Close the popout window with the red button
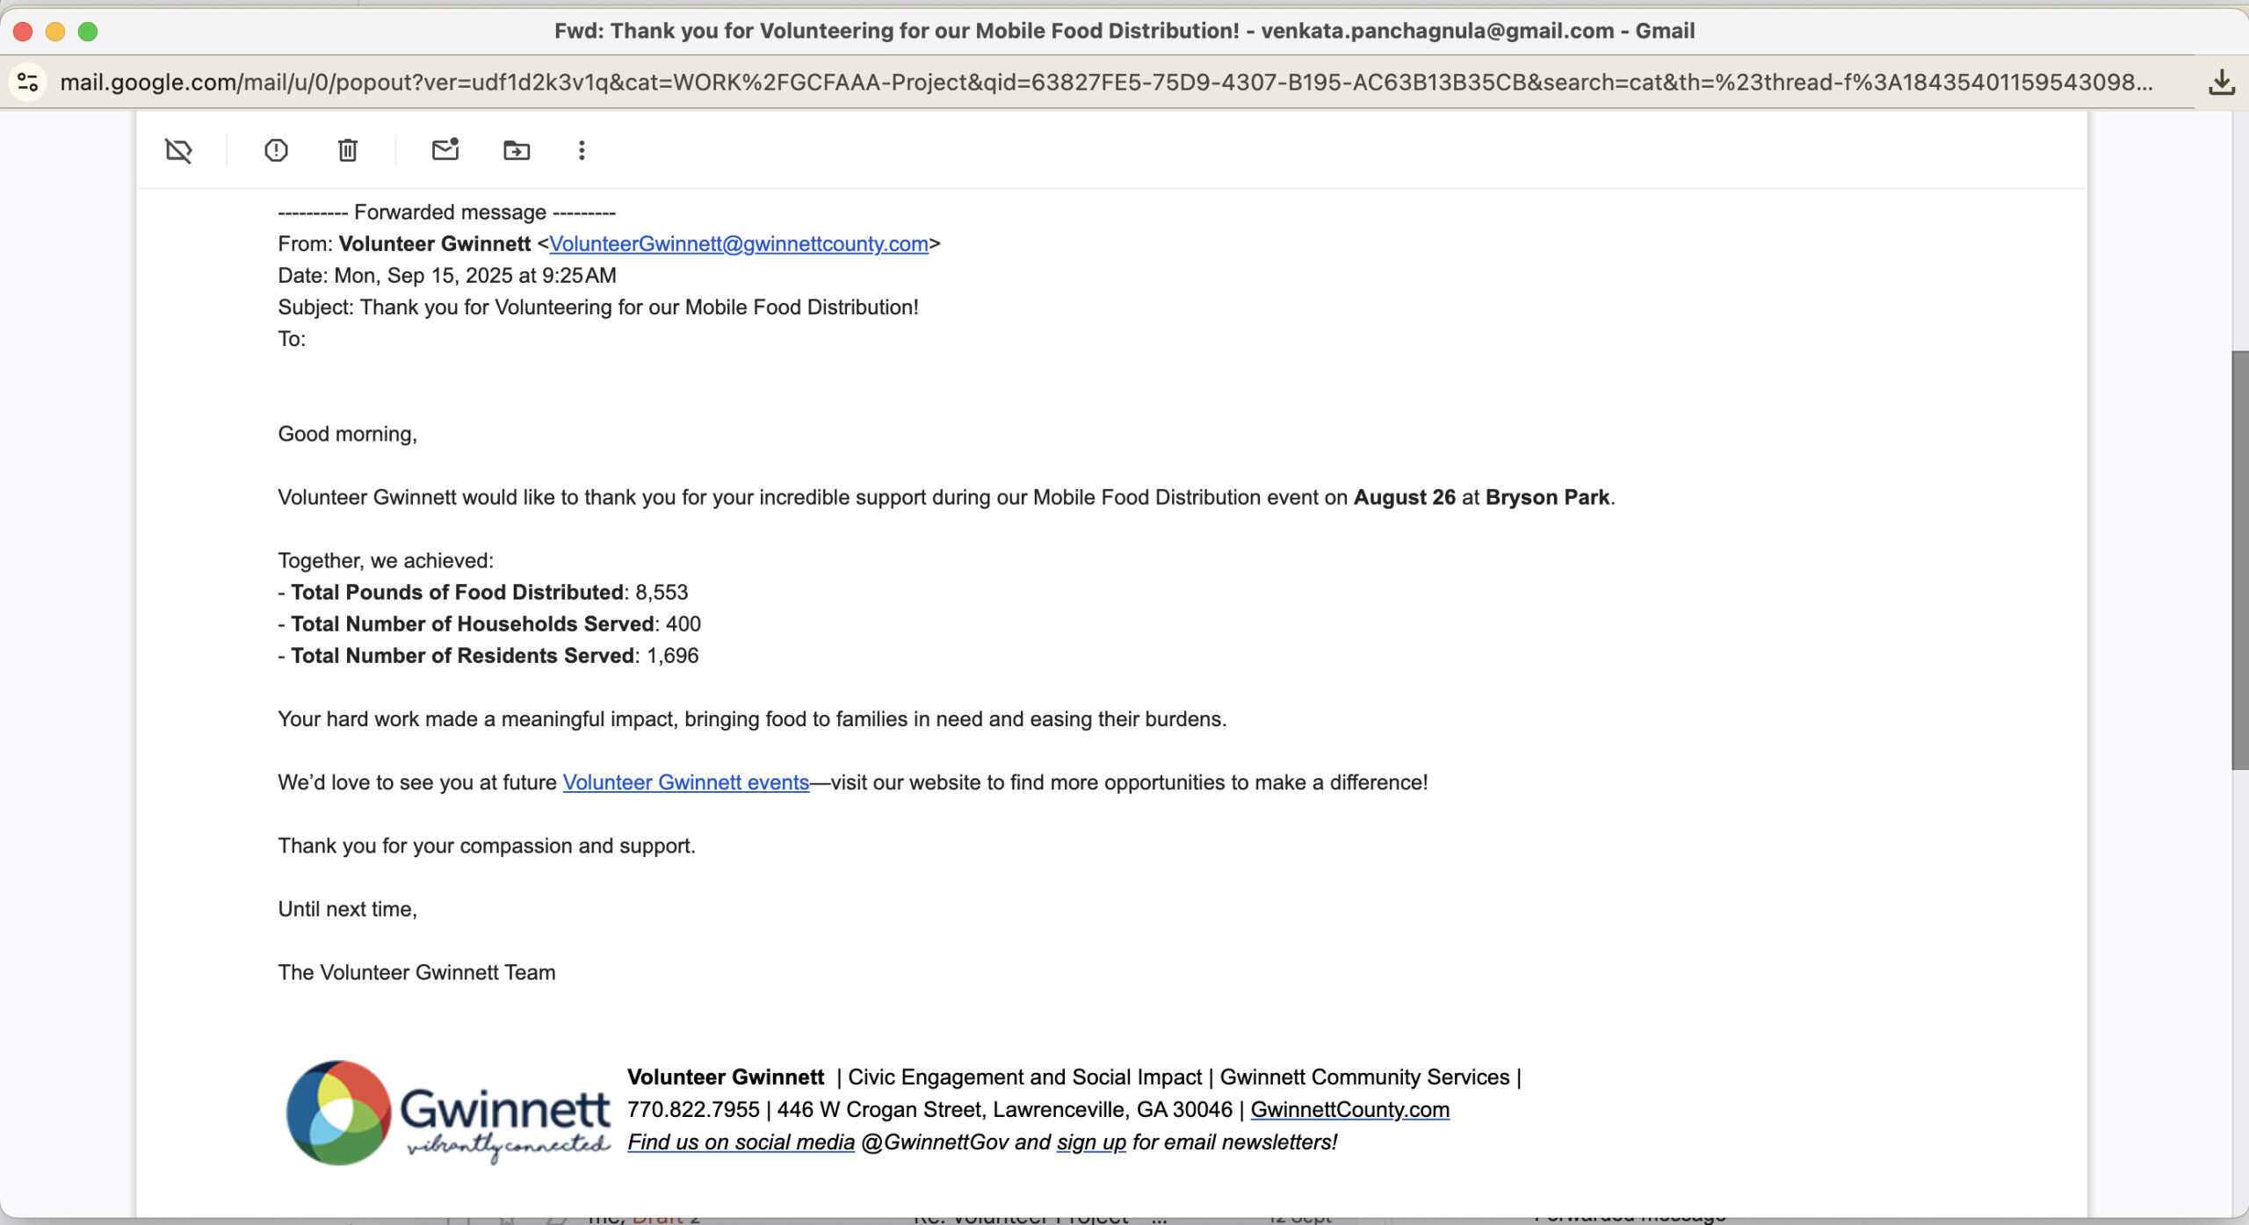Screen dimensions: 2249x1225 click(23, 32)
